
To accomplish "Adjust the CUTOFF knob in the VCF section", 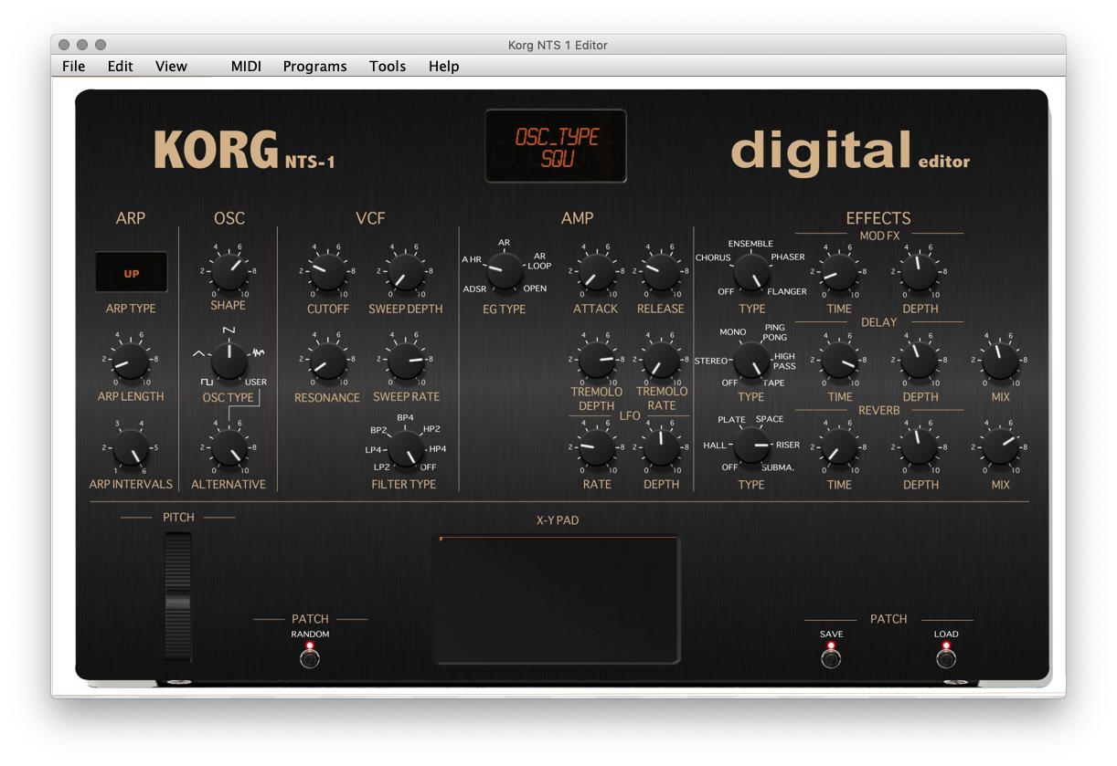I will [x=326, y=271].
